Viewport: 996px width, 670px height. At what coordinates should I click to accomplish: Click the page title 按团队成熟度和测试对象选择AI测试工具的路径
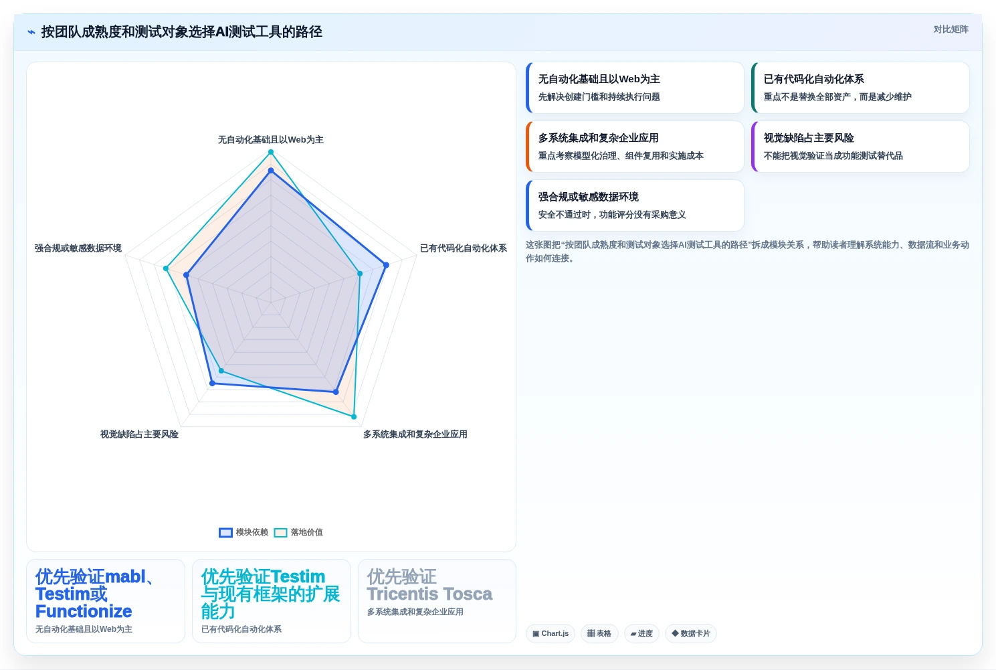coord(182,31)
